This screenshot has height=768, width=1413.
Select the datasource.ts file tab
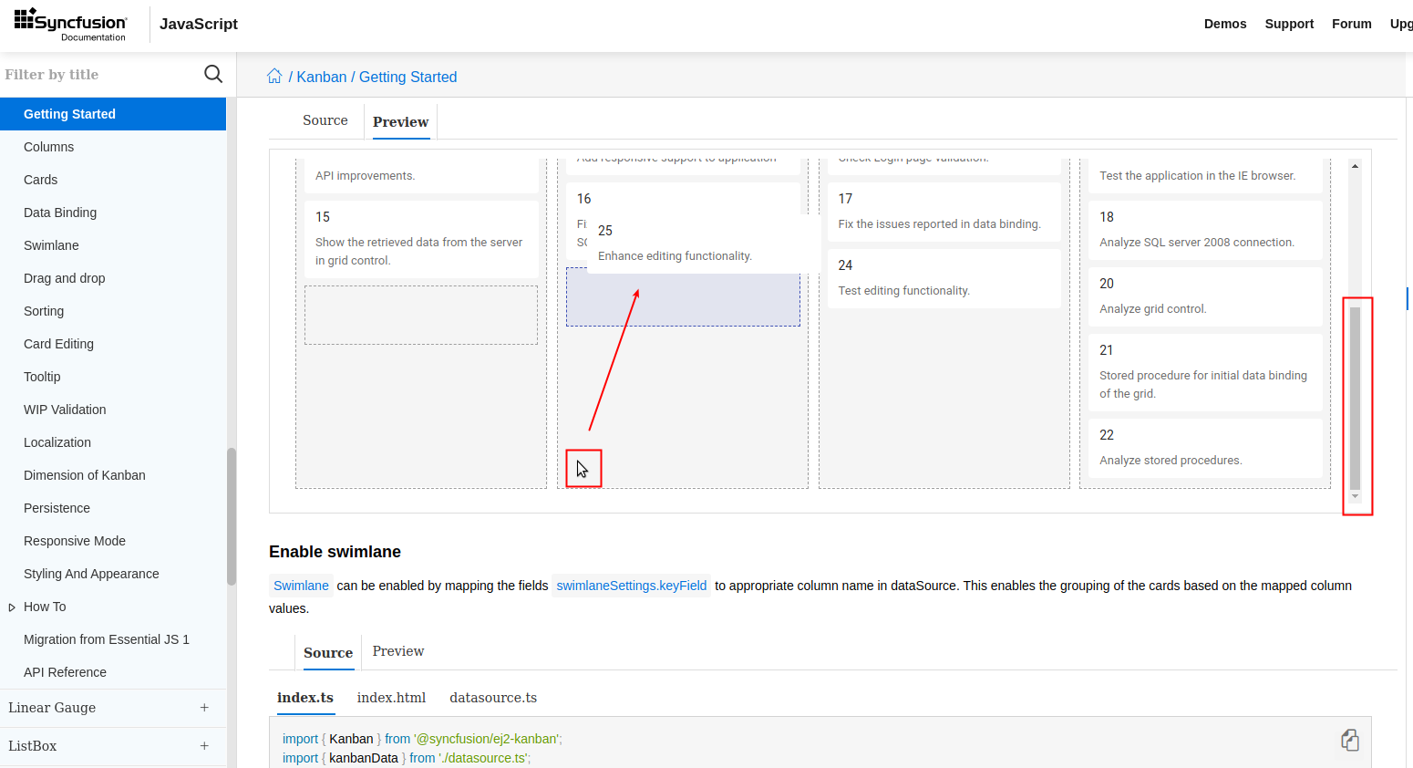493,698
